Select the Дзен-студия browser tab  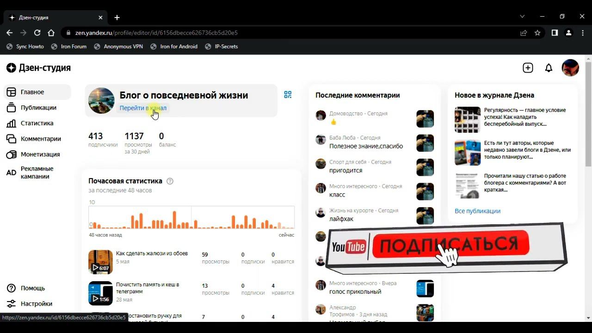[56, 18]
